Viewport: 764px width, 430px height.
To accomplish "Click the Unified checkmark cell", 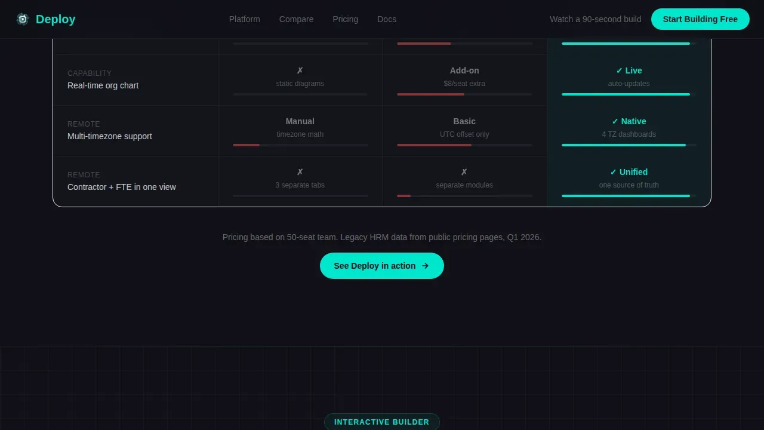I will tap(629, 172).
